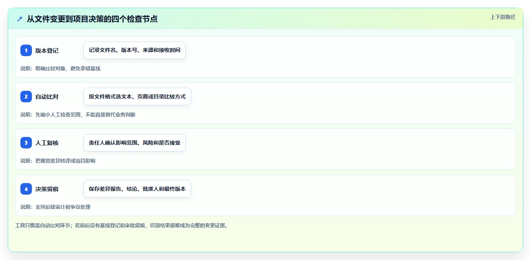The image size is (531, 260).
Task: Click the note 说明：先缩小人工检查范围，不能直接替代业务判断
Action: click(x=78, y=115)
